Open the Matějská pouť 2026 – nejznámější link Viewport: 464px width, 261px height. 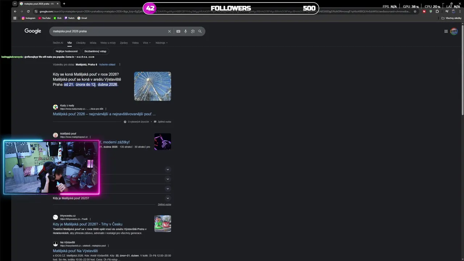104,114
